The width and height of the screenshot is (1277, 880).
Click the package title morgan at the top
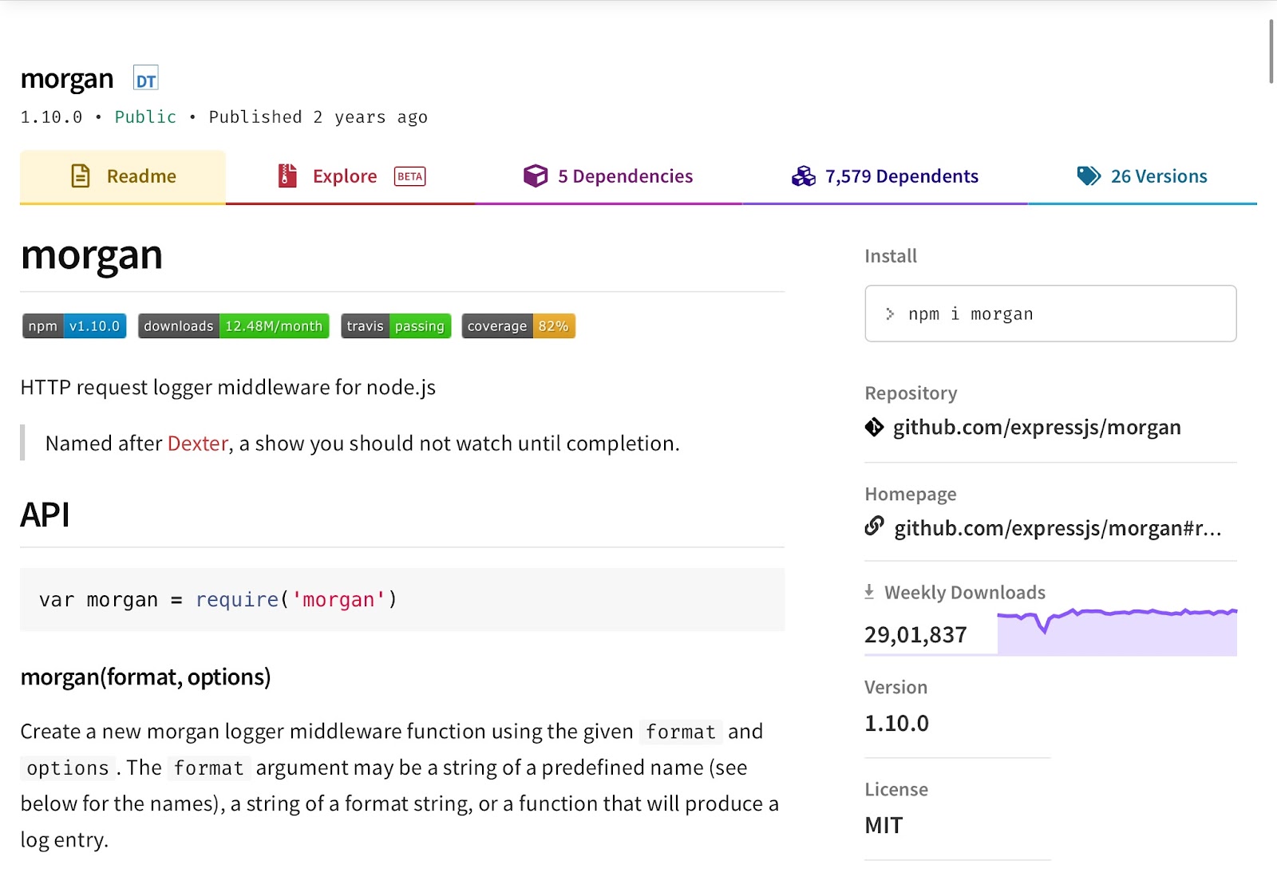tap(67, 79)
